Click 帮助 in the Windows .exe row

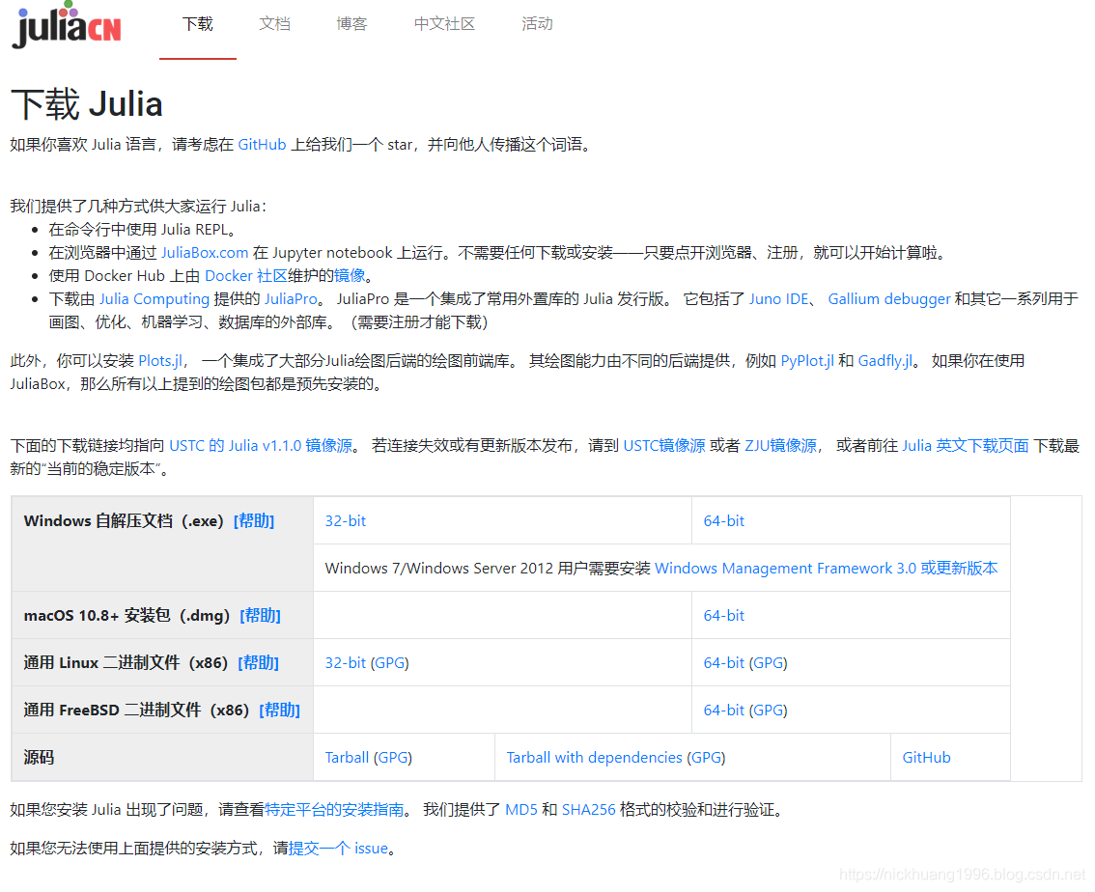254,520
